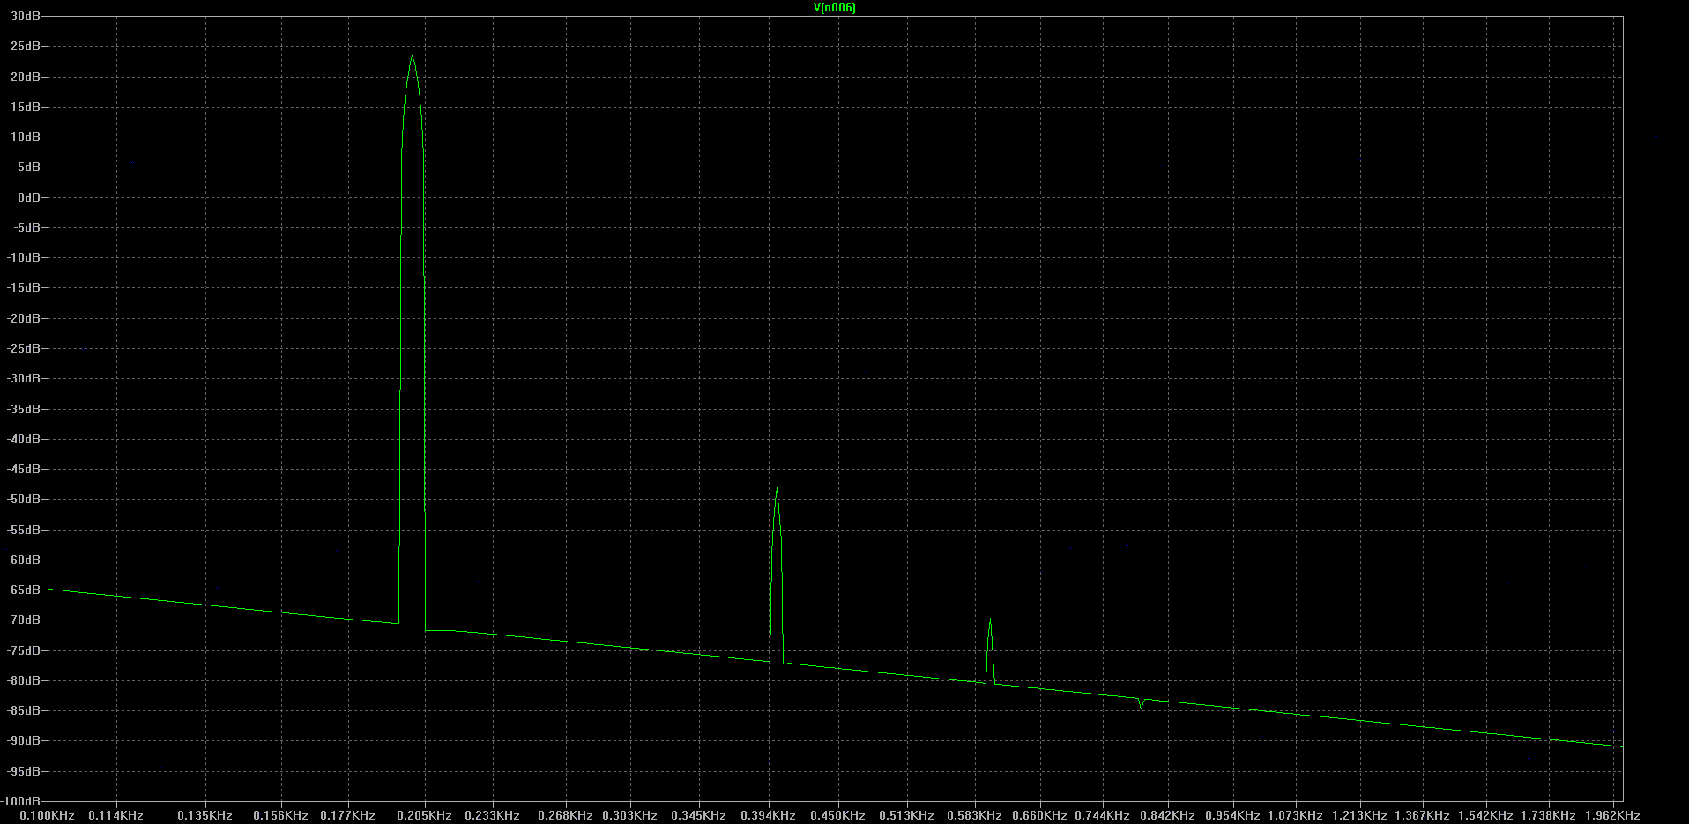The image size is (1689, 824).
Task: Click the 0.303KHz frequency axis label
Action: (x=631, y=816)
